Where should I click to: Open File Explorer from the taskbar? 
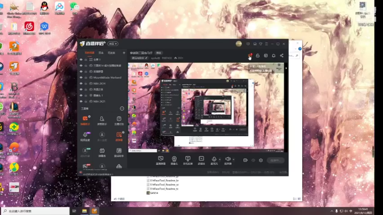(84, 211)
